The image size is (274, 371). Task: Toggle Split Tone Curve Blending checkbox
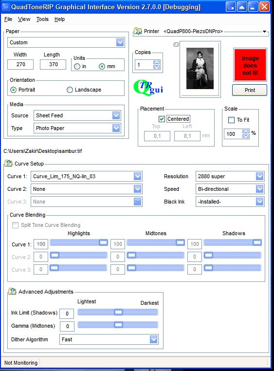pos(15,225)
